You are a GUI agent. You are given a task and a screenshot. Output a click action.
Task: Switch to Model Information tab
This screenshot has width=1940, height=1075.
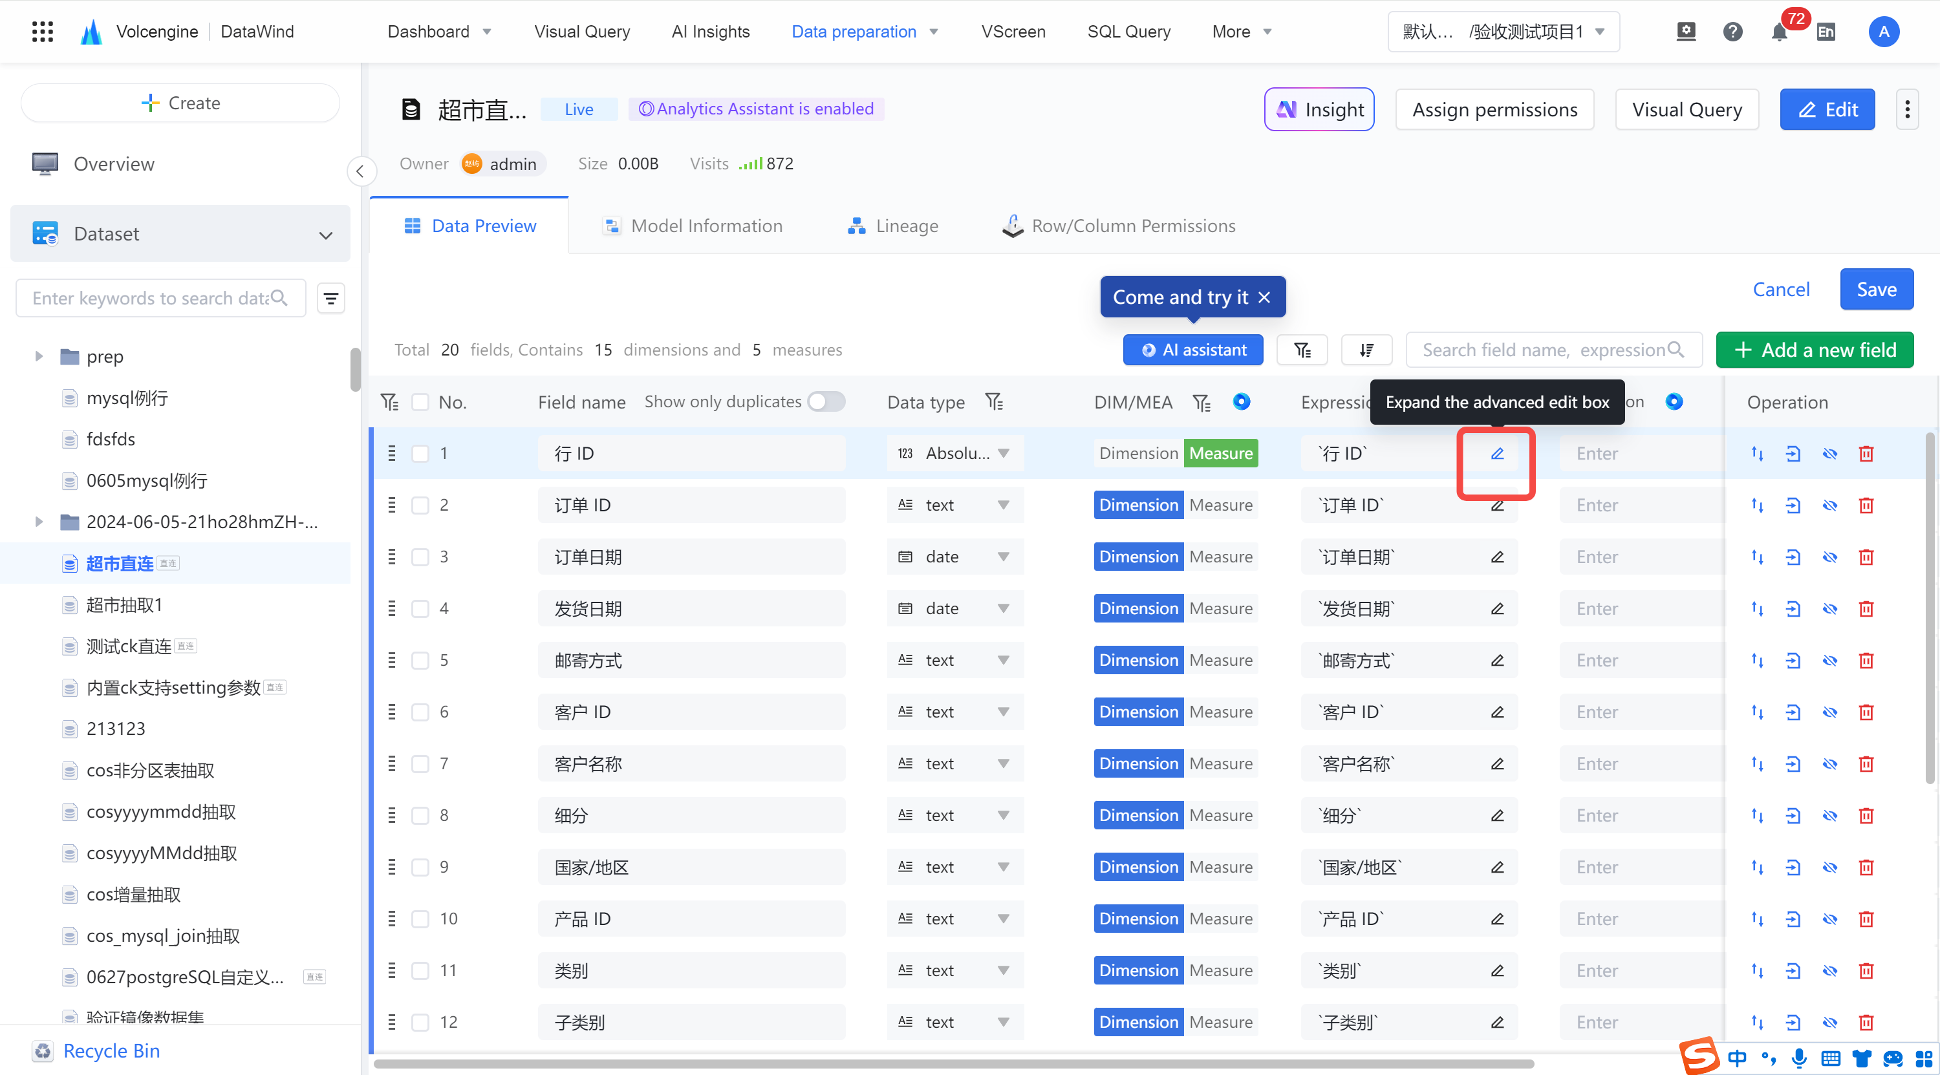click(x=692, y=226)
